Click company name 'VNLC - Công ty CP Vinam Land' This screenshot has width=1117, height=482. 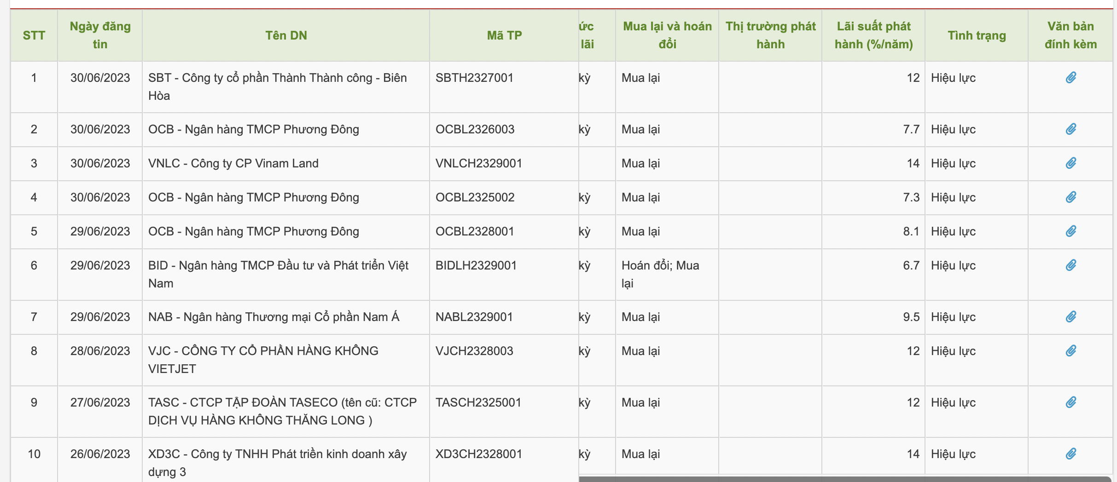[x=233, y=163]
